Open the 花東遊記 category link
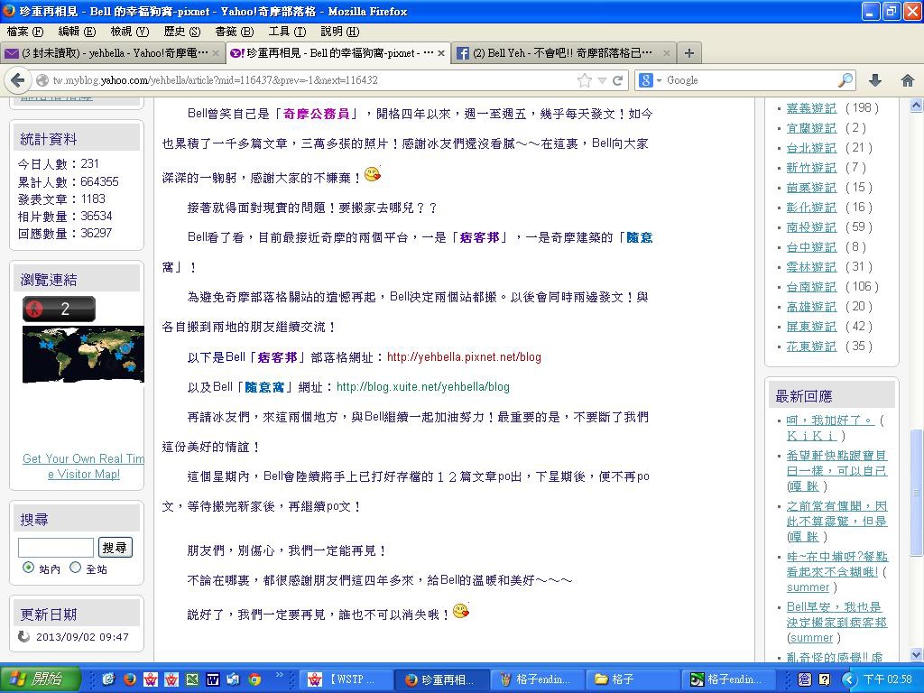This screenshot has height=693, width=924. (x=811, y=346)
